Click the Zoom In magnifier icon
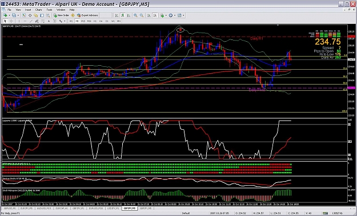357x216 pixels. point(135,15)
